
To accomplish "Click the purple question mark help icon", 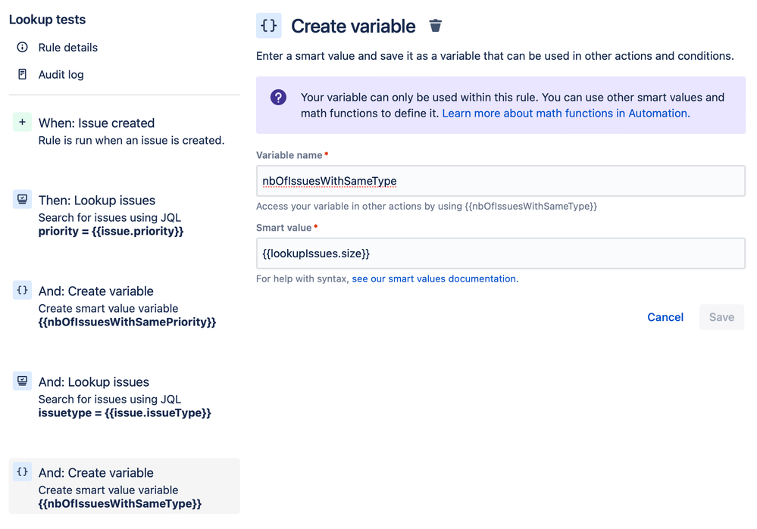I will pyautogui.click(x=278, y=98).
